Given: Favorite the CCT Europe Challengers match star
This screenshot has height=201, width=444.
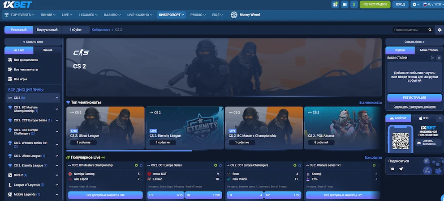Looking at the screenshot, I should (300, 165).
